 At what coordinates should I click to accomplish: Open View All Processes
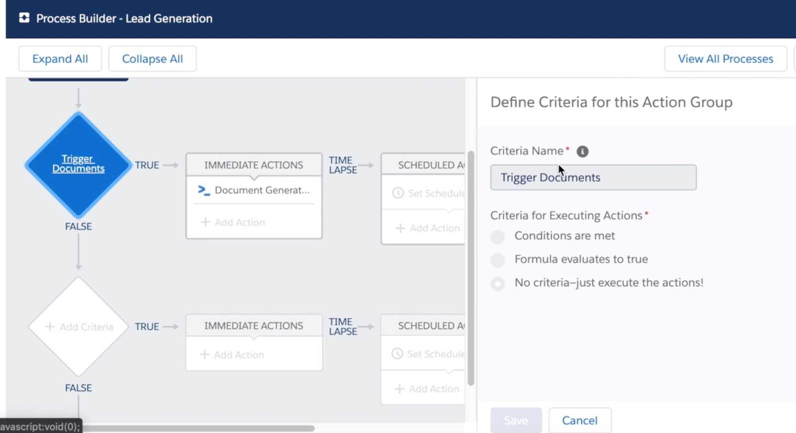point(725,59)
